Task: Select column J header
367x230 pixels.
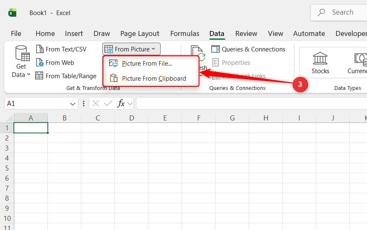Action: point(333,118)
